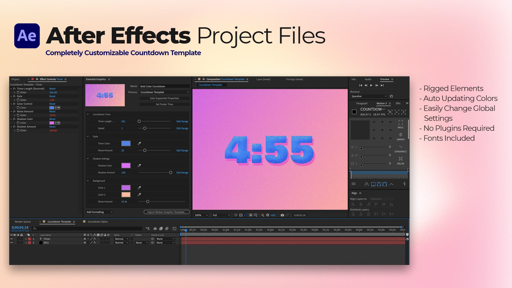Toggle the Rate effect fx switch
This screenshot has width=512, height=288.
14,96
